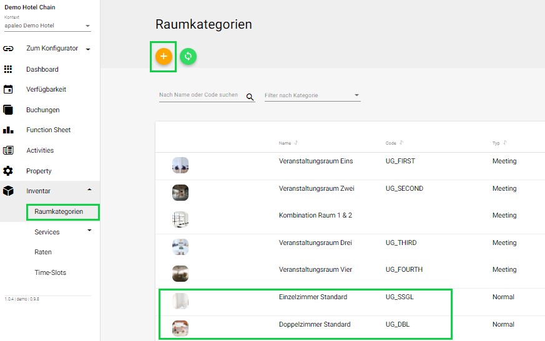The width and height of the screenshot is (545, 341).
Task: Click Veranstaltungsraum Drei thumbnail image
Action: coord(180,247)
